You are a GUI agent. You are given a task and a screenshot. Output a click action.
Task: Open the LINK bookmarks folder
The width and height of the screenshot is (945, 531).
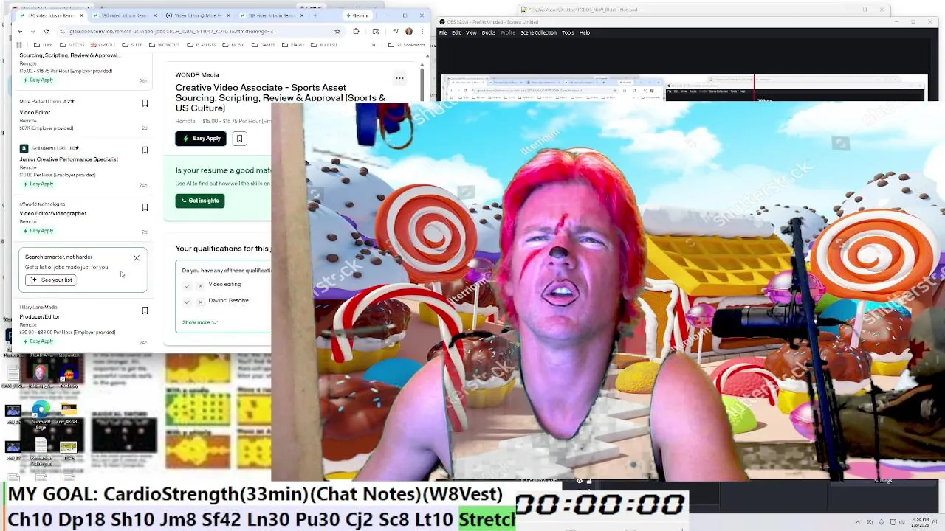(x=44, y=45)
